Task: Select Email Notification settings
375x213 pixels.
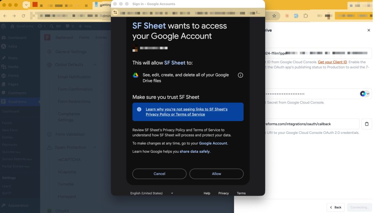Action: click(74, 77)
